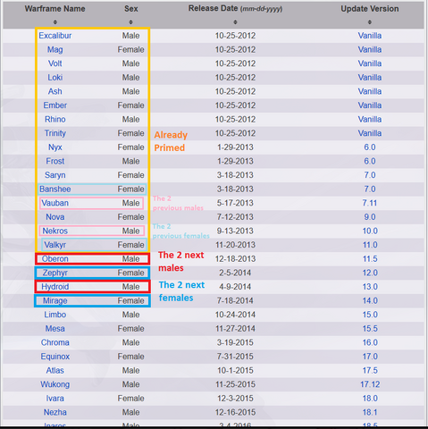Screen dimensions: 428x429
Task: Open the 6.0 update link in Frost row
Action: pos(370,161)
